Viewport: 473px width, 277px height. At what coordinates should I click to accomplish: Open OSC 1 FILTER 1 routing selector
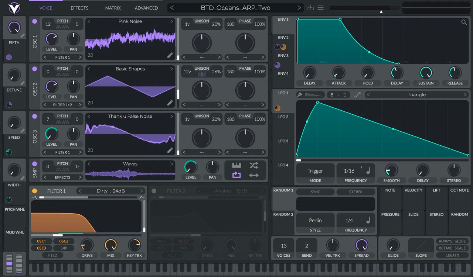(x=62, y=57)
